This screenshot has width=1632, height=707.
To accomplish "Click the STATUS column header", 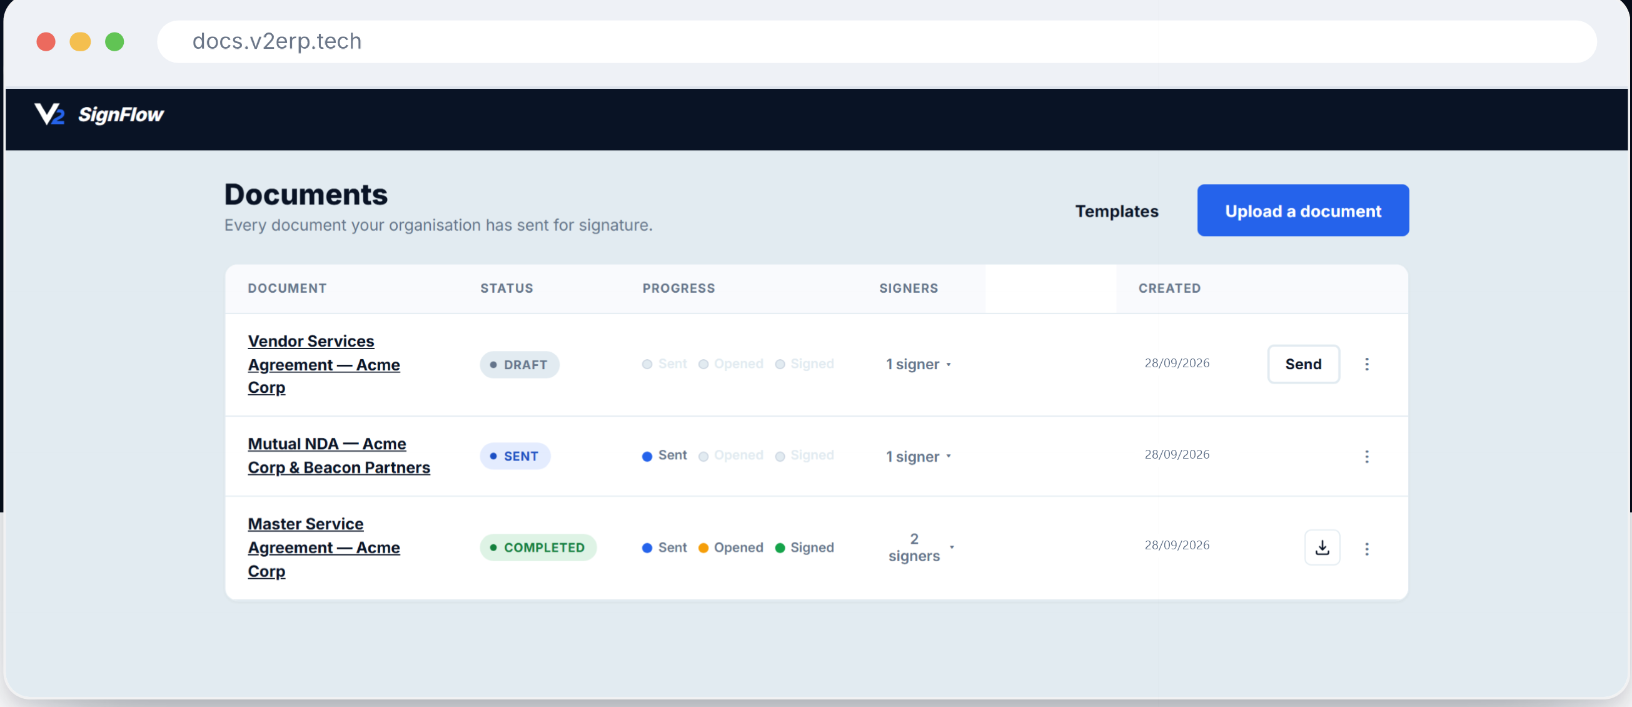I will coord(506,288).
